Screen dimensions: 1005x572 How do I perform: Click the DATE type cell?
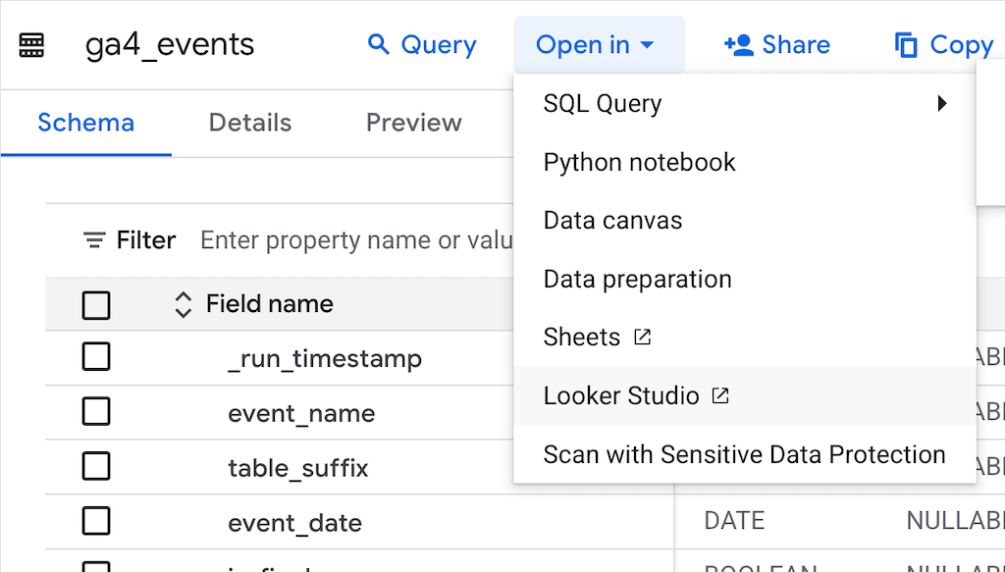tap(734, 521)
